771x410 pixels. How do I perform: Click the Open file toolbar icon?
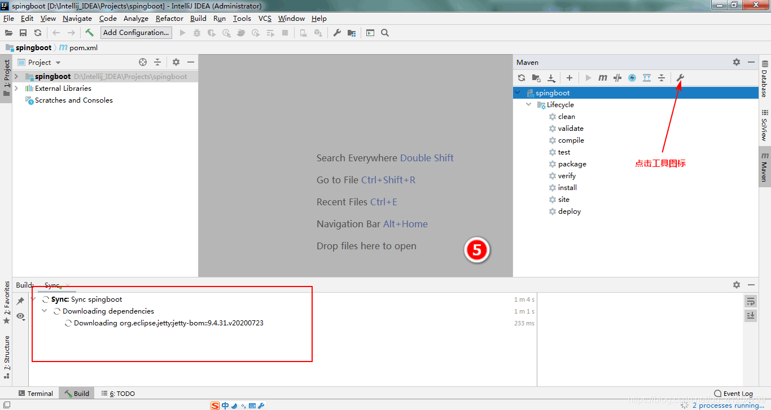(8, 33)
